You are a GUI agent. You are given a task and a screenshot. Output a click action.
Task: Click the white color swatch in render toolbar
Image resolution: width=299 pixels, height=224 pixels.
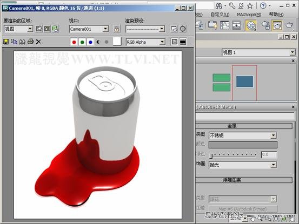[x=117, y=42]
